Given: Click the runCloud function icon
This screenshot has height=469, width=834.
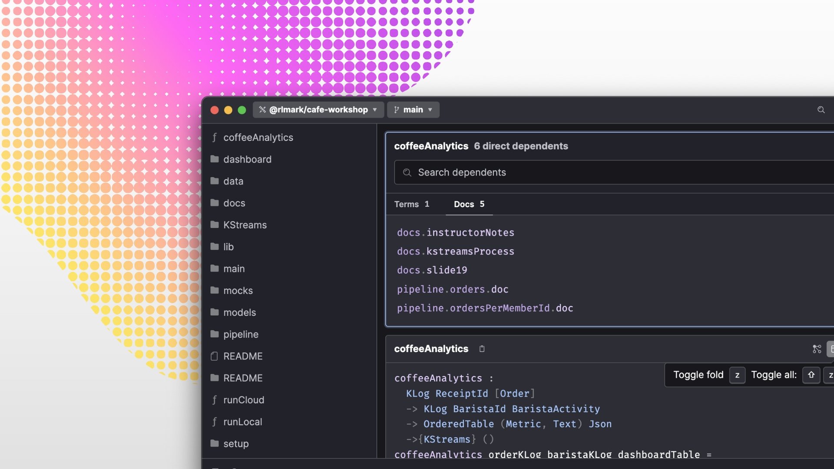Looking at the screenshot, I should 214,400.
